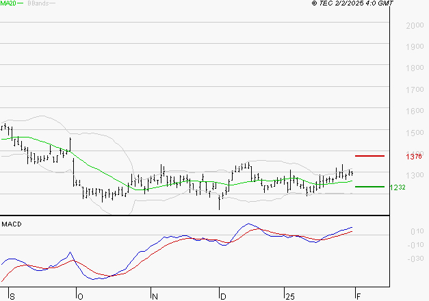Click the S month marker on time axis
This screenshot has height=301, width=429.
(12, 297)
